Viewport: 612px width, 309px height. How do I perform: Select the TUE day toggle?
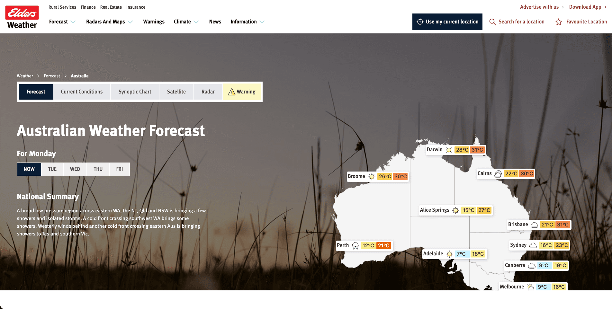pos(52,169)
